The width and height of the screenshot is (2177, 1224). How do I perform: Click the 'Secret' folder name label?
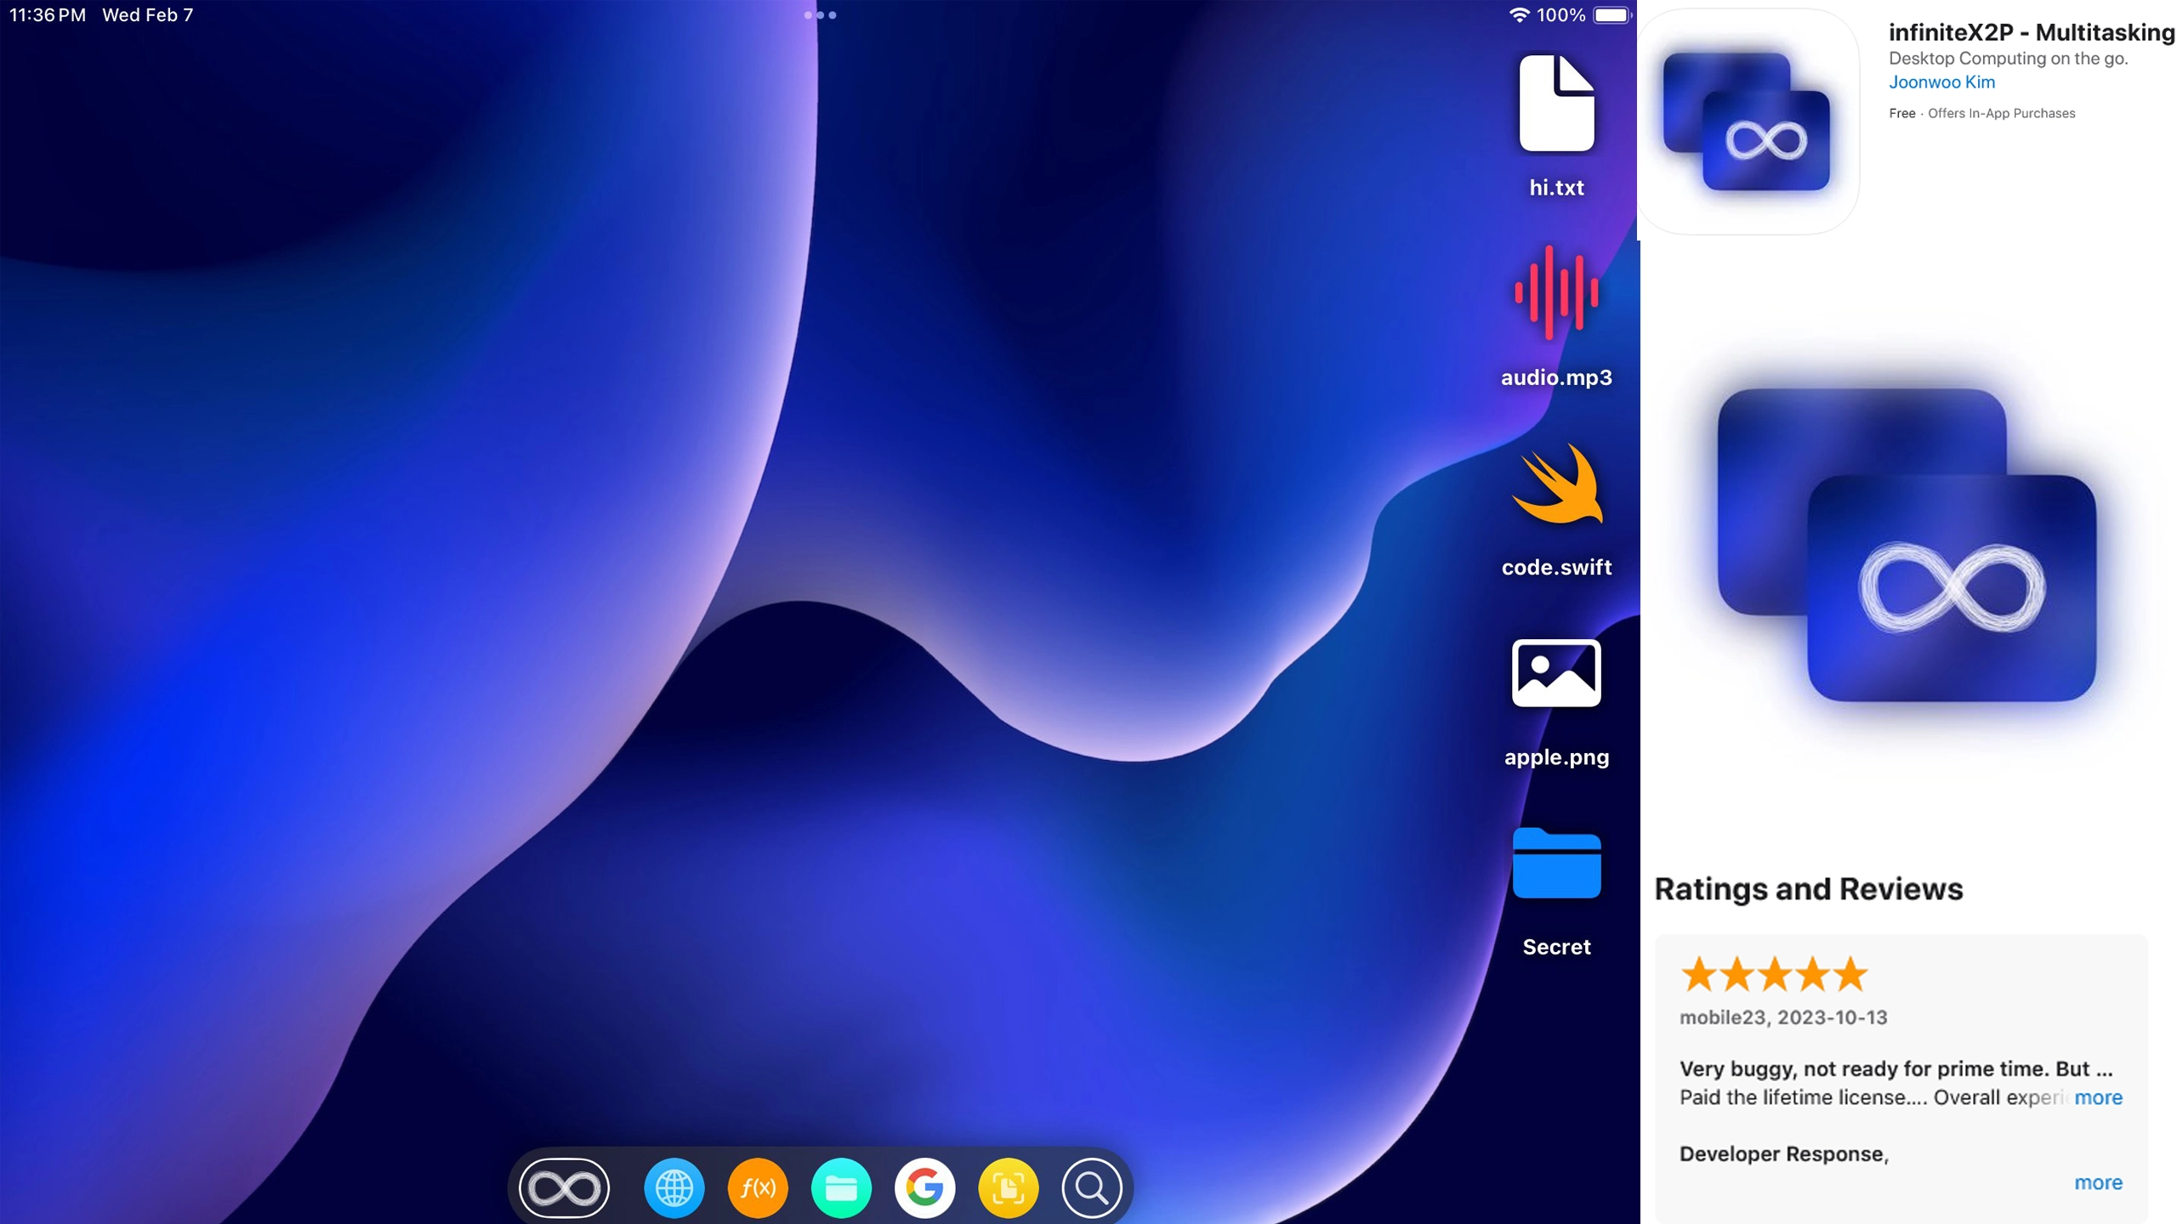pyautogui.click(x=1556, y=946)
